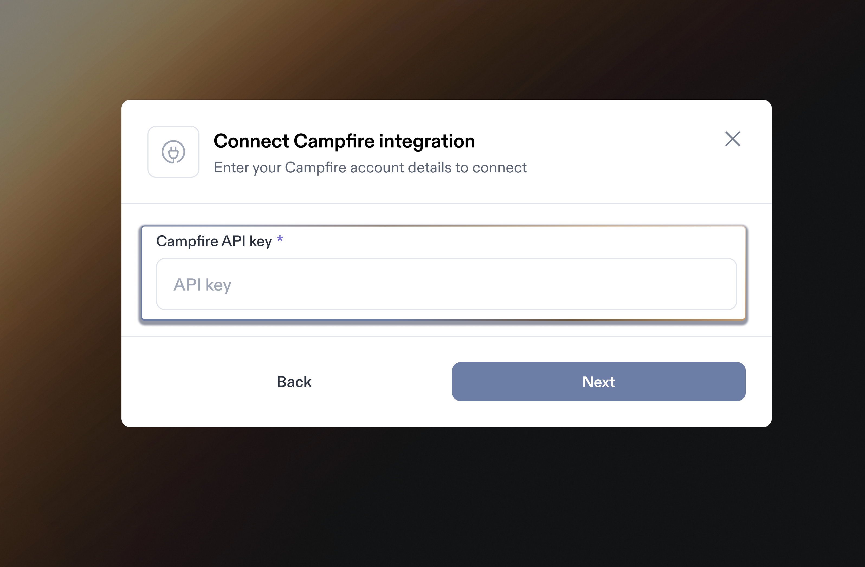Proceed to the next integration step

[598, 382]
